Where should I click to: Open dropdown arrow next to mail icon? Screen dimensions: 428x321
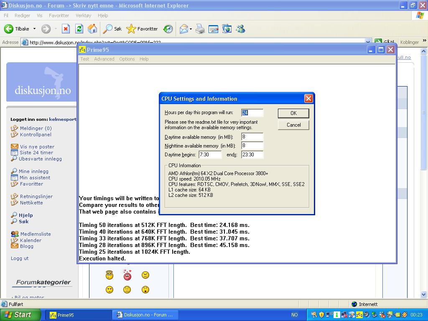coord(191,29)
